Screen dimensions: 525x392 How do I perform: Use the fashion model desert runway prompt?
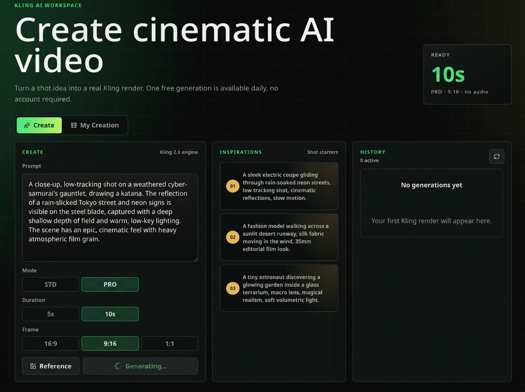pos(279,237)
